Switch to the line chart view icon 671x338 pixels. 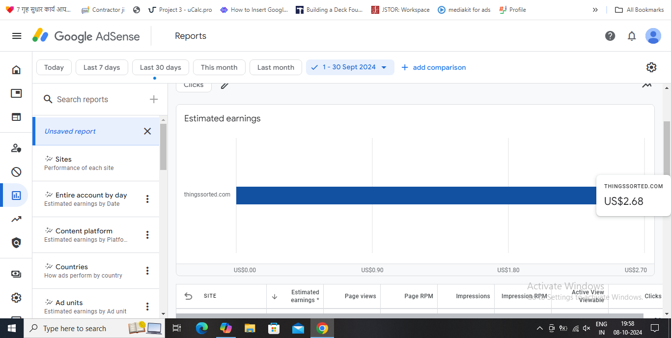(647, 85)
